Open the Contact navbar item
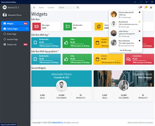The height and width of the screenshot is (126, 155). (x=51, y=8)
